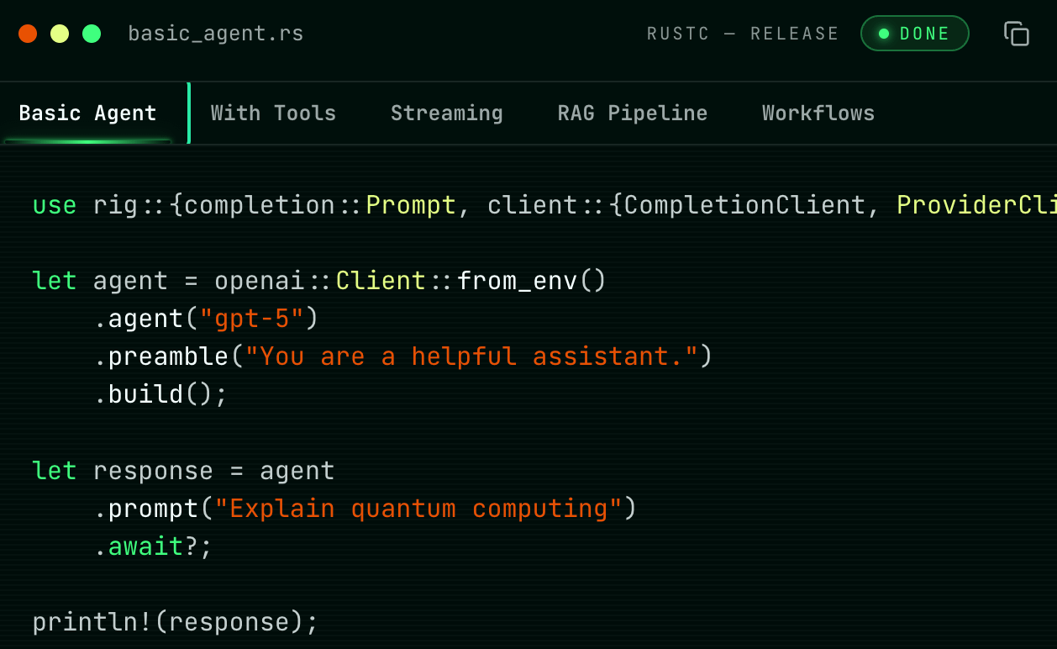Click the "Explain quantum computing" prompt string
1057x649 pixels.
pyautogui.click(x=418, y=509)
